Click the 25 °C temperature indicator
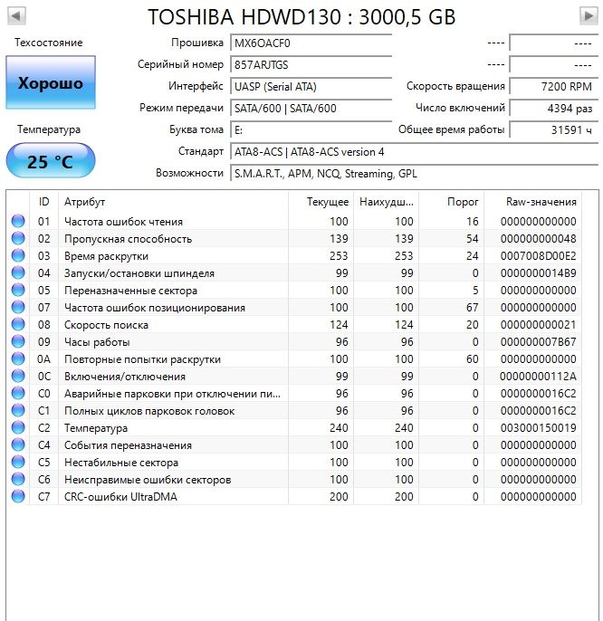Viewport: 603px width, 621px height. pos(51,161)
